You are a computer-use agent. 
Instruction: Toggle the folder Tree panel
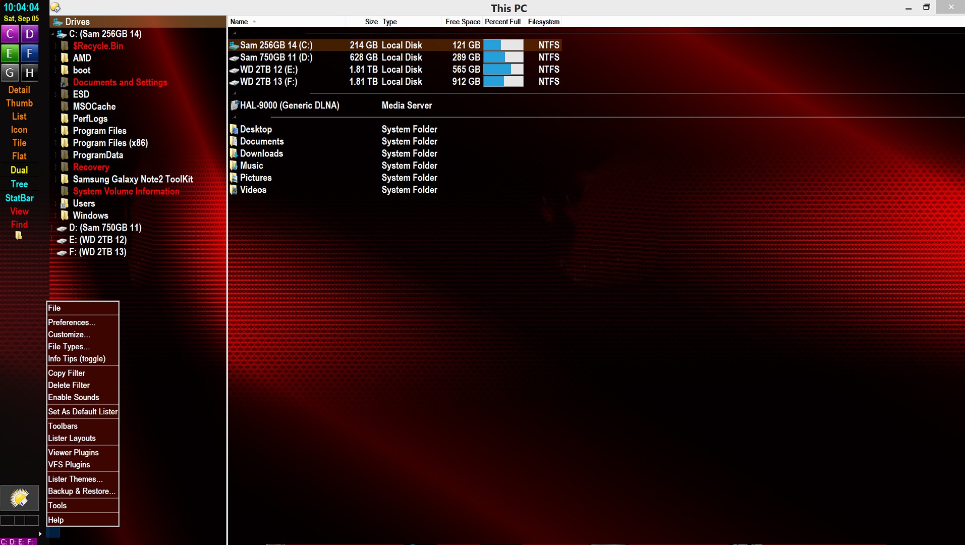click(19, 184)
